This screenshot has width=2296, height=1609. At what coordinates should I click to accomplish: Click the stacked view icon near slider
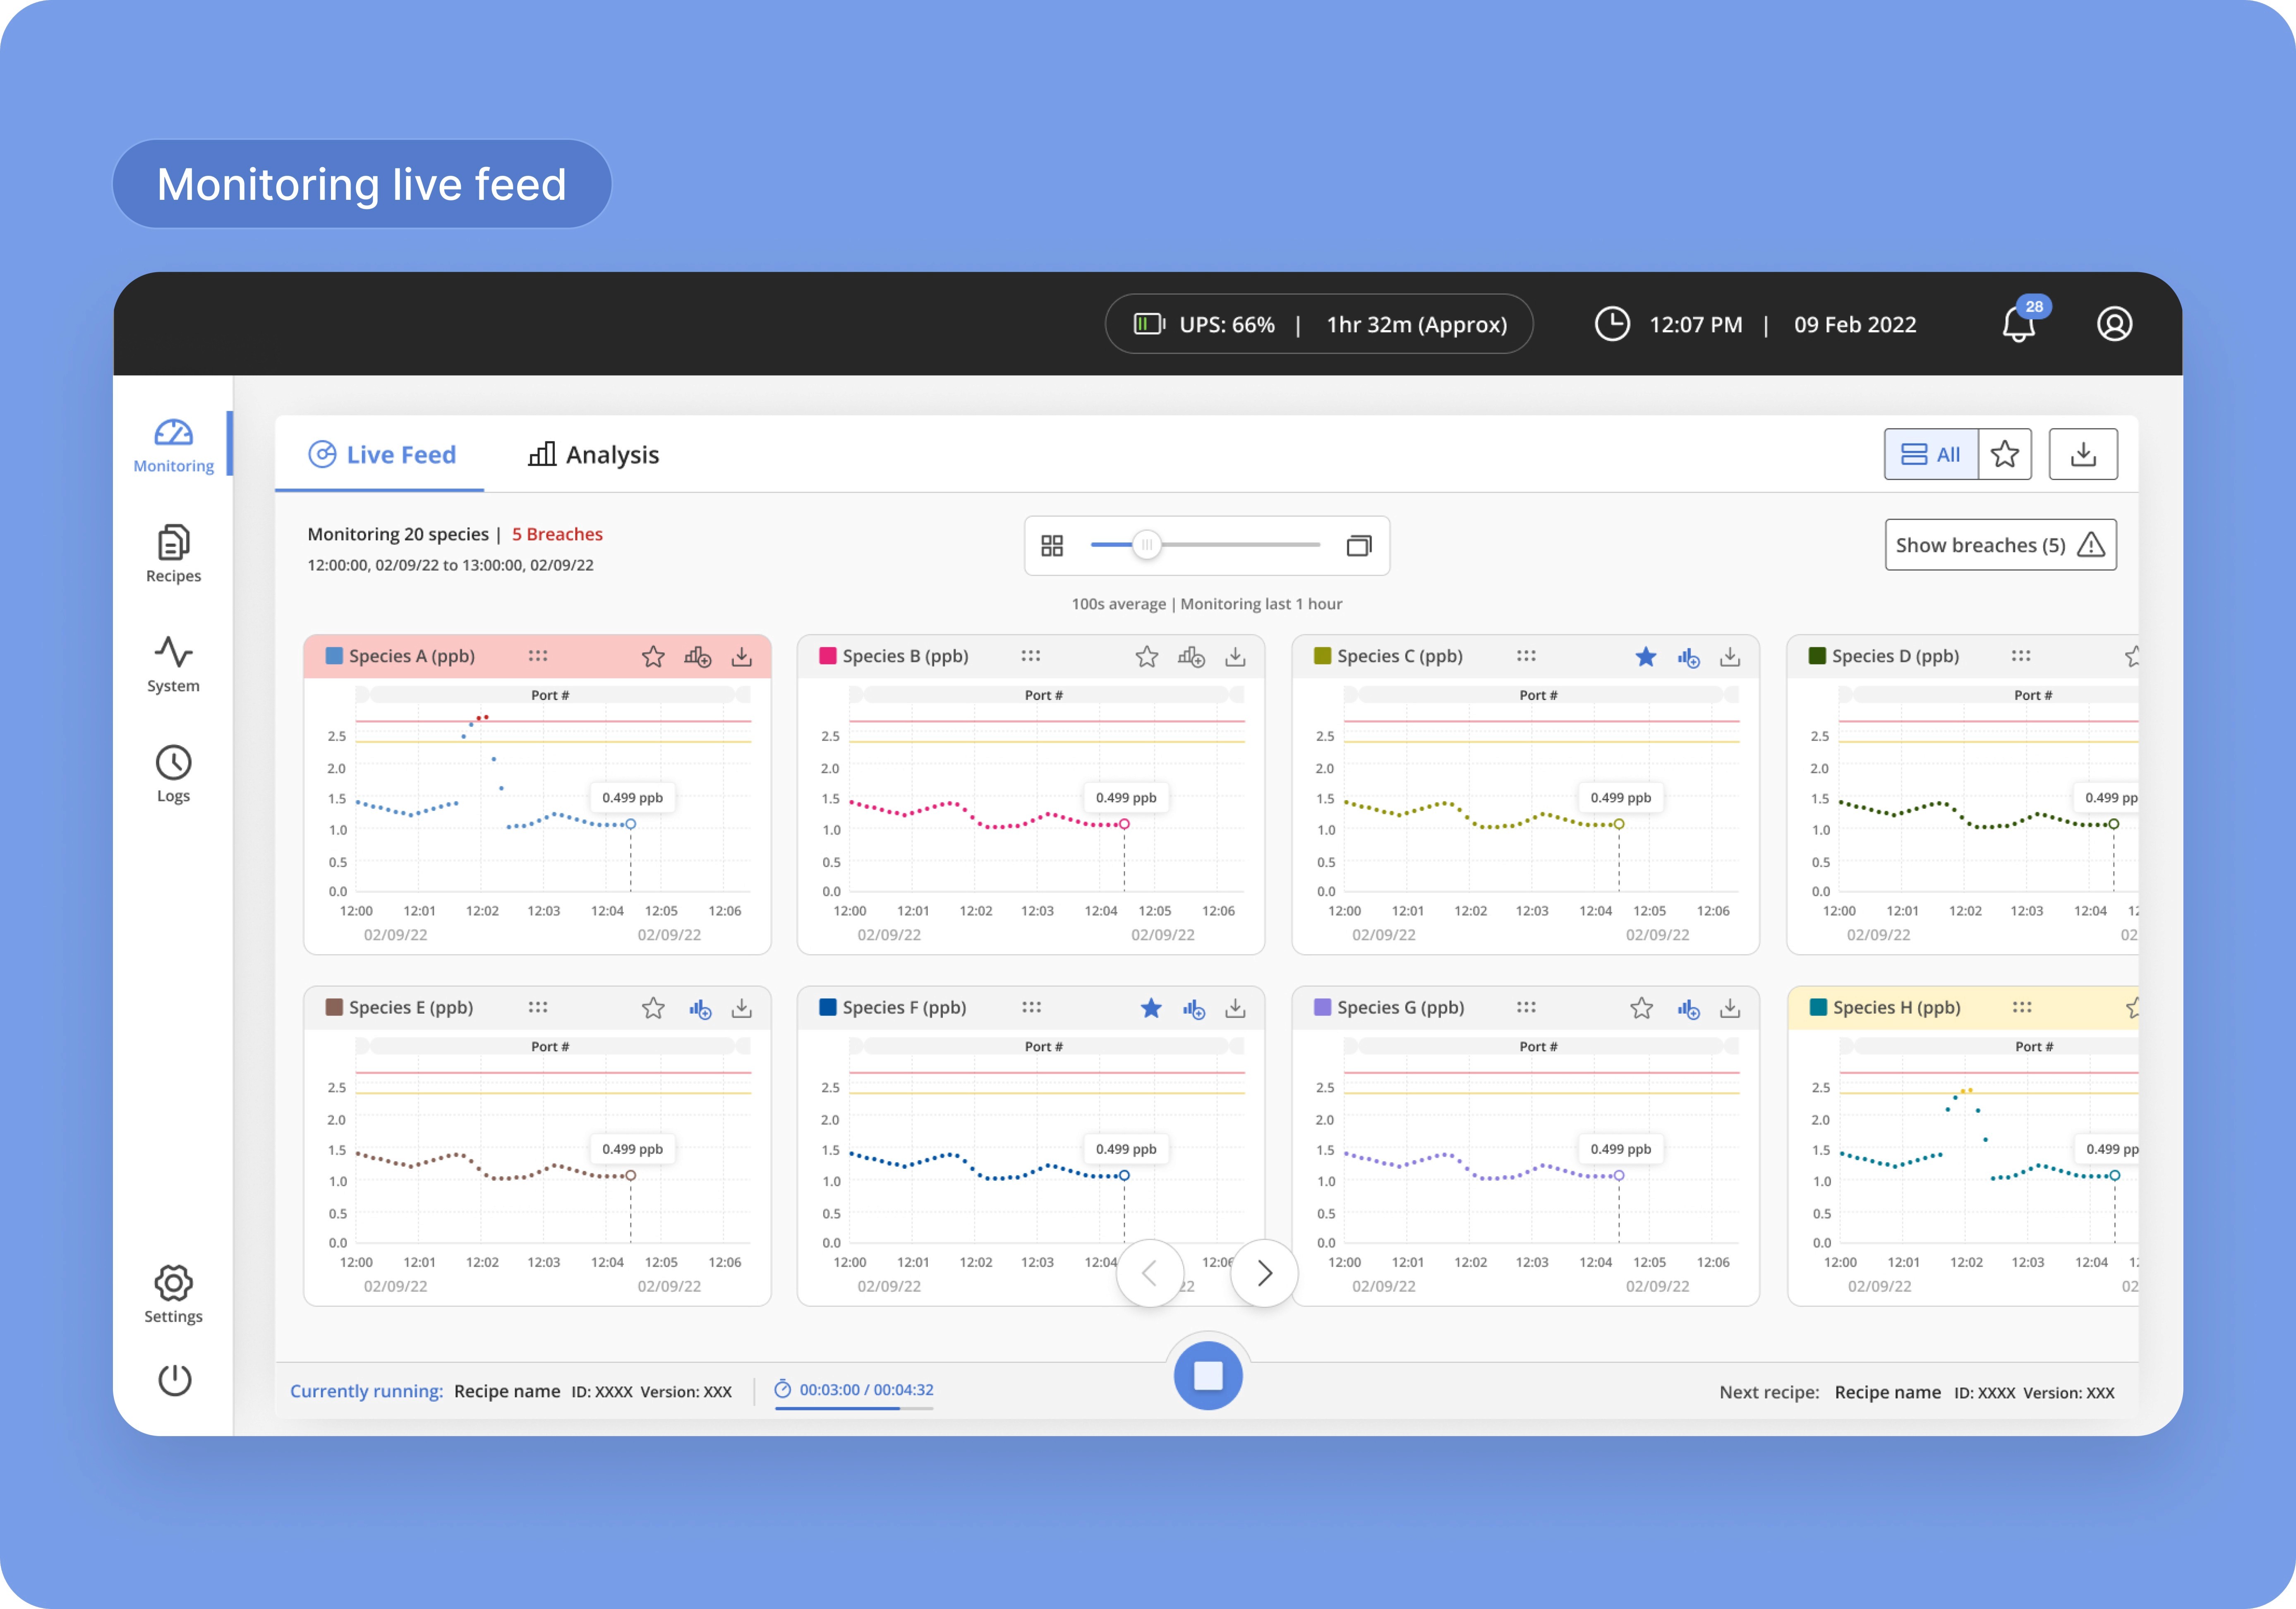tap(1358, 545)
